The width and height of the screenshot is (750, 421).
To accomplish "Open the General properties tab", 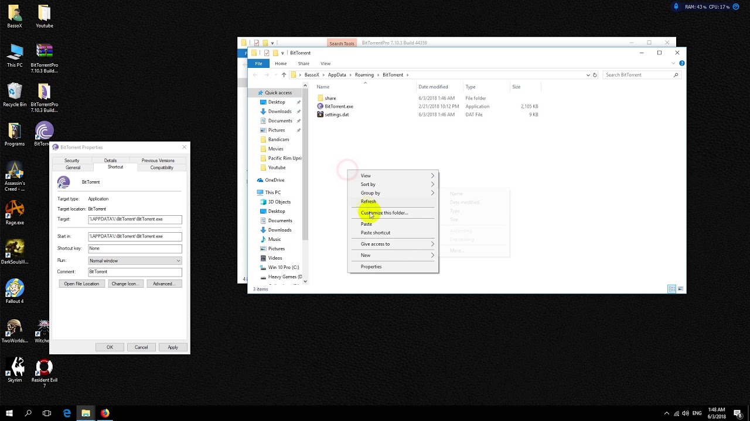I will tap(73, 167).
